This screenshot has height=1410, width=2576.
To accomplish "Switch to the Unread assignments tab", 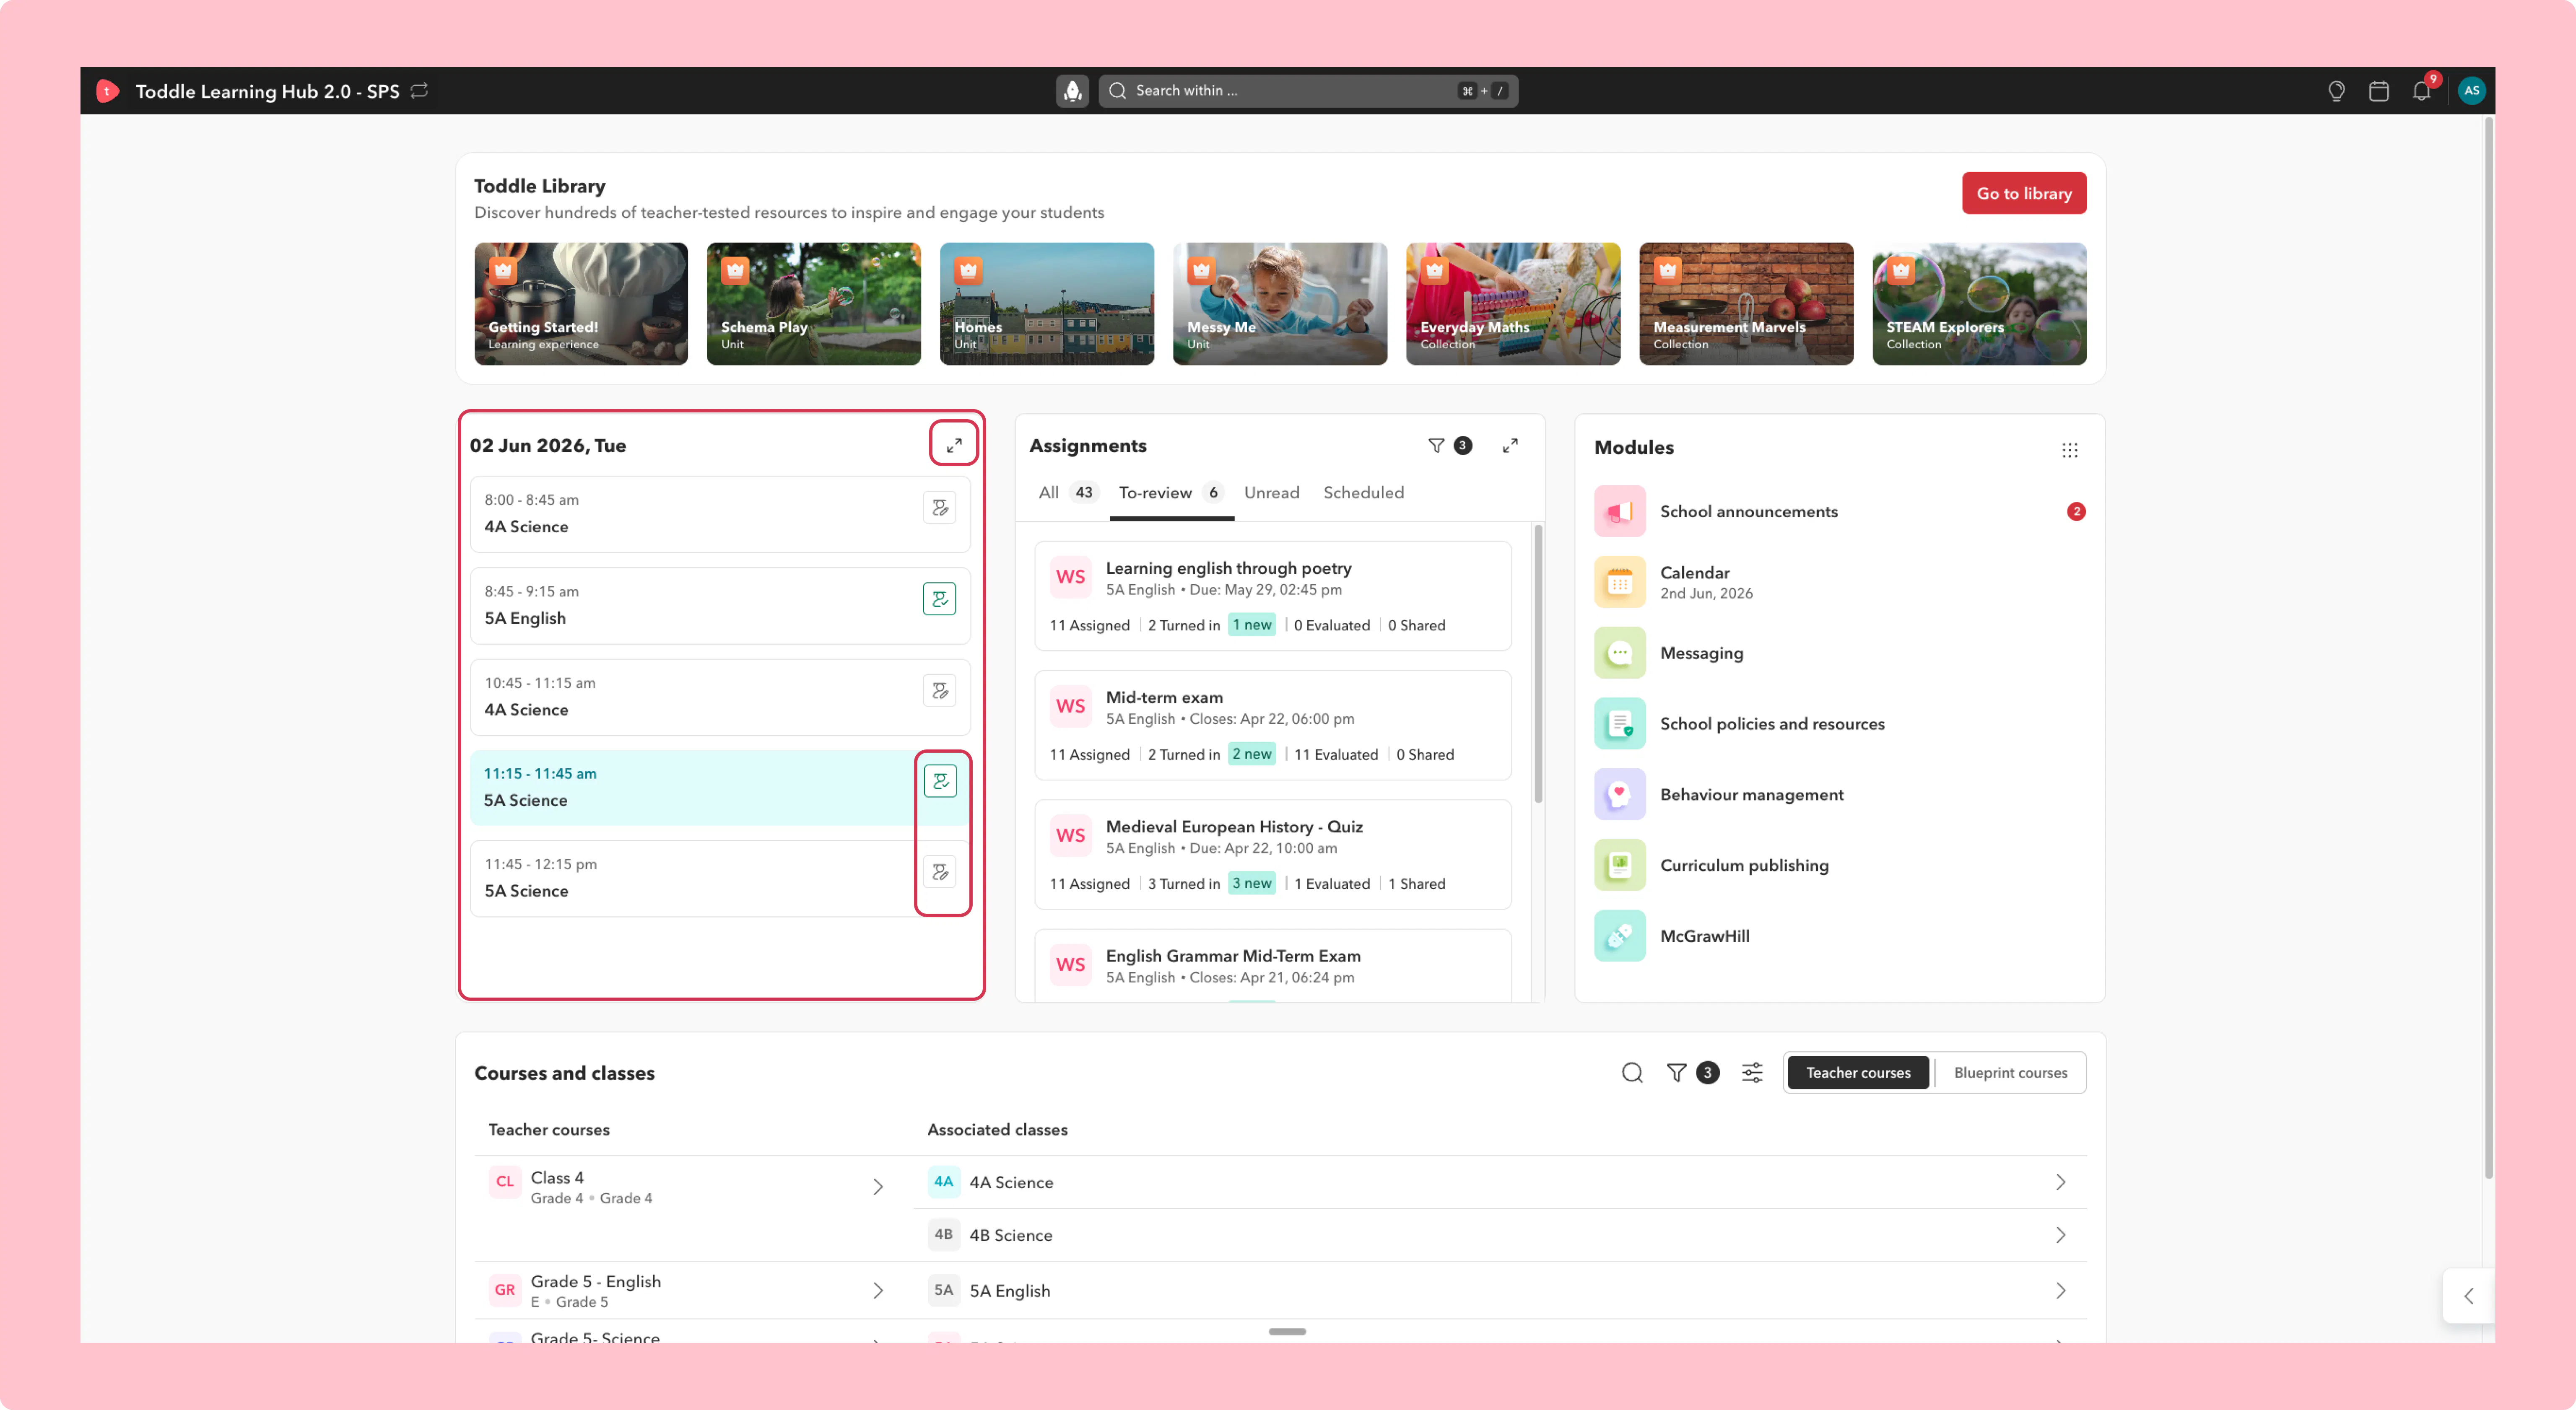I will [1271, 493].
